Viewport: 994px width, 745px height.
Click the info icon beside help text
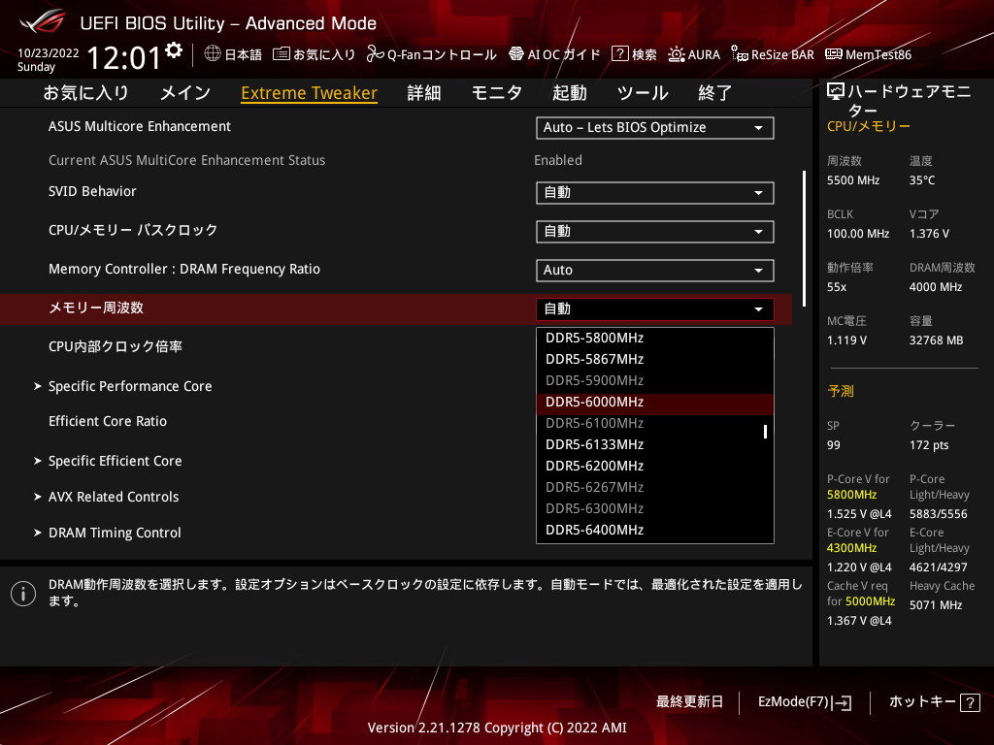click(x=23, y=594)
